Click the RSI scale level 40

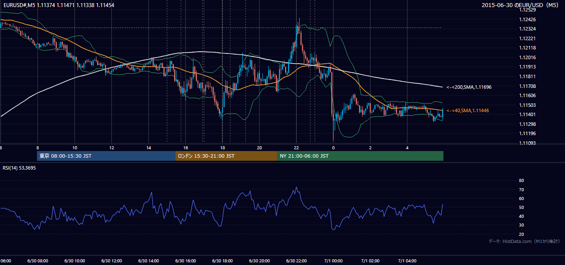pos(521,216)
